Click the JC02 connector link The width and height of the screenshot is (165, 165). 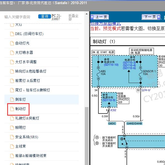pos(113,110)
